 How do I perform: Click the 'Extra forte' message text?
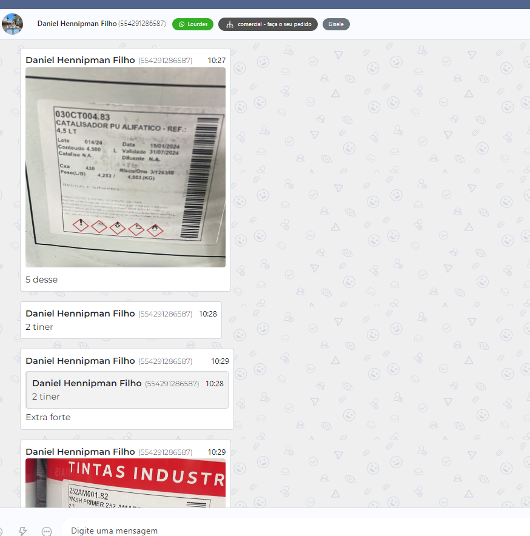point(48,417)
